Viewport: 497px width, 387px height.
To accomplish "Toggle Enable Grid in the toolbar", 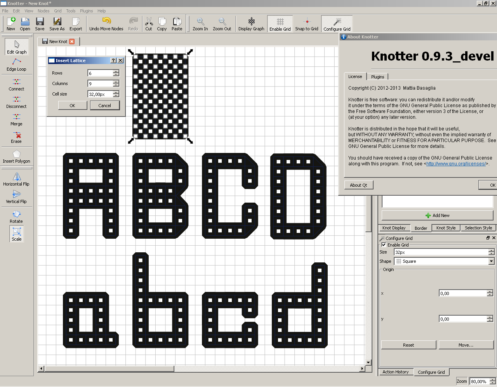I will point(280,24).
